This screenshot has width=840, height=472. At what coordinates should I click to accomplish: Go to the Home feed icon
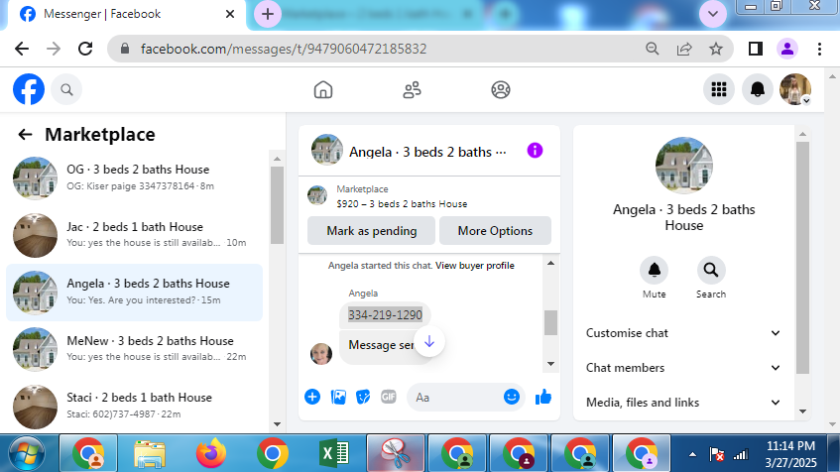click(x=323, y=89)
